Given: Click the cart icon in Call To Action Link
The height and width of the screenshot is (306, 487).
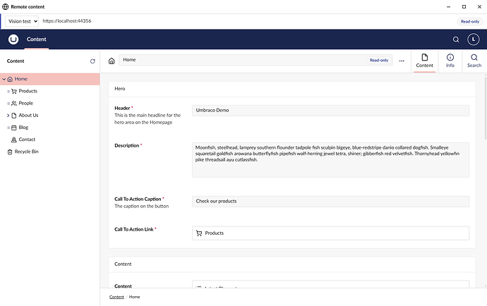Looking at the screenshot, I should pyautogui.click(x=199, y=233).
